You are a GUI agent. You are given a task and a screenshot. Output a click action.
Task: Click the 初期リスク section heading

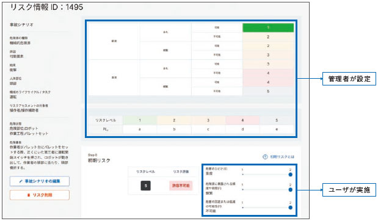coord(99,161)
